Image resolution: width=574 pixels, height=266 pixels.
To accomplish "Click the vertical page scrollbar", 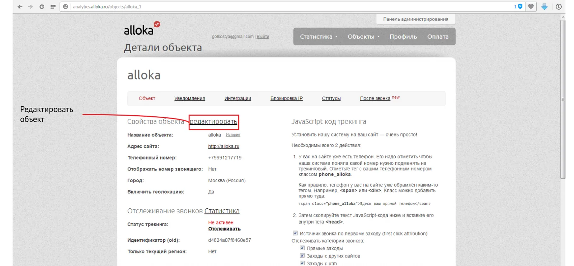I will [563, 99].
